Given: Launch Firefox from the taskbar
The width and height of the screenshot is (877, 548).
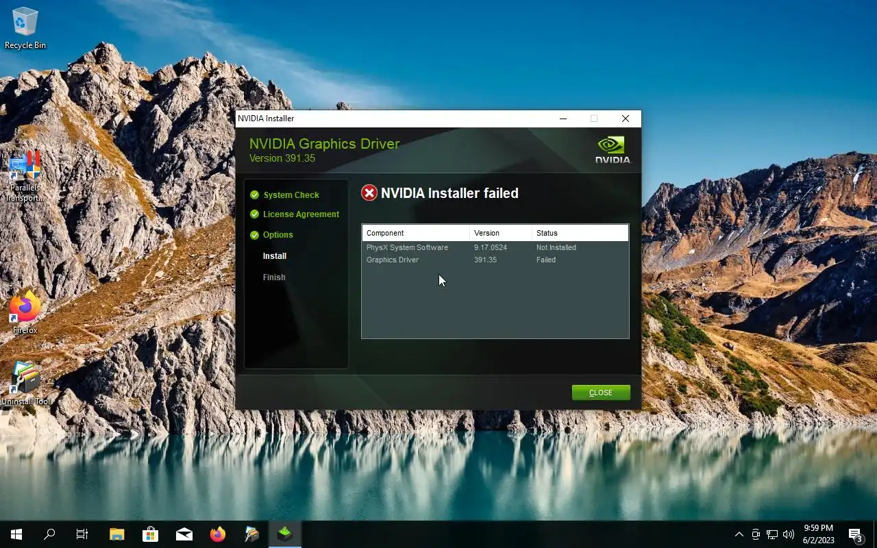Looking at the screenshot, I should (x=217, y=534).
